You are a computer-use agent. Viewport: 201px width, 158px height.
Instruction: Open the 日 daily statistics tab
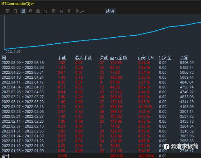pos(15,11)
